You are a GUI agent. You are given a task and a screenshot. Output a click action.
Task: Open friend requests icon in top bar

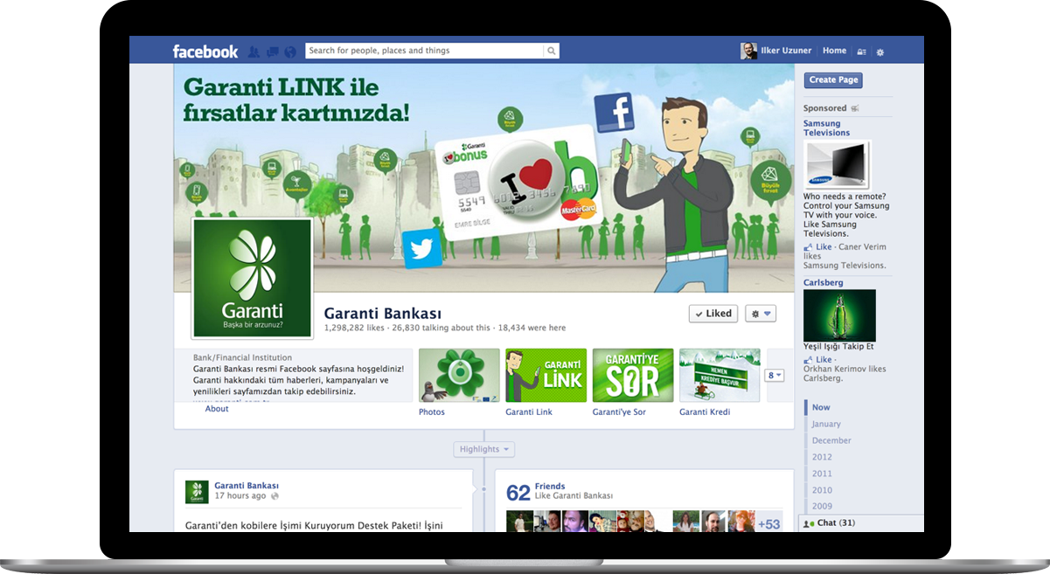pyautogui.click(x=254, y=52)
